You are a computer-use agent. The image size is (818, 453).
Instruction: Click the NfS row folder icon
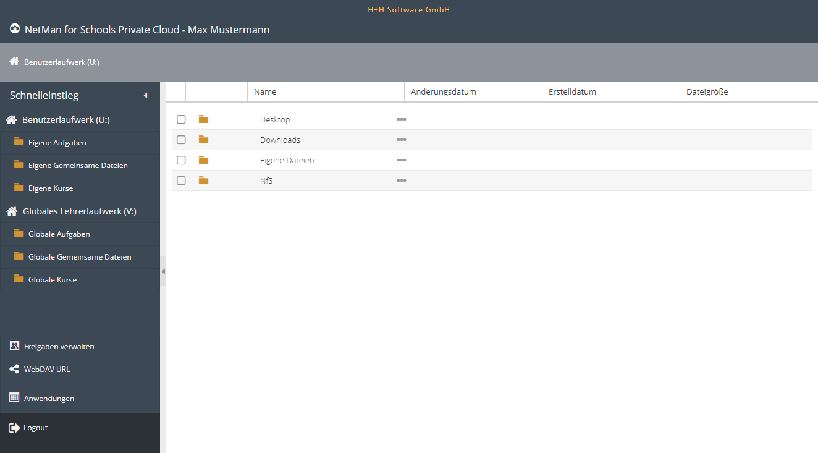pyautogui.click(x=203, y=180)
